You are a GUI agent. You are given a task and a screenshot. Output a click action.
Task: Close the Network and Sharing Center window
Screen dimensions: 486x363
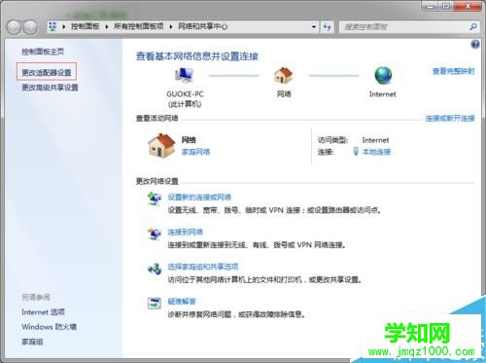coord(468,6)
